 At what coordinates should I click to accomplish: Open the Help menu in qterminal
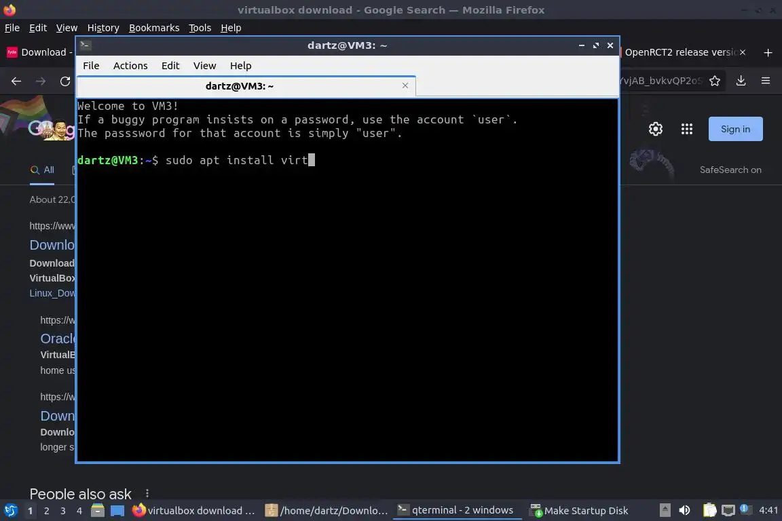(x=240, y=66)
